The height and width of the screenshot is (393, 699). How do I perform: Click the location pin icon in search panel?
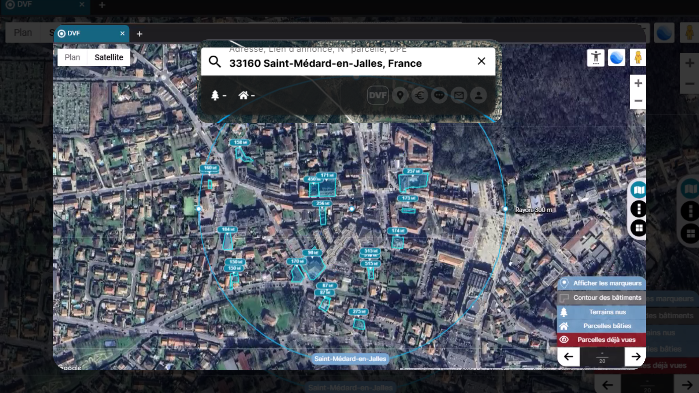click(x=400, y=95)
